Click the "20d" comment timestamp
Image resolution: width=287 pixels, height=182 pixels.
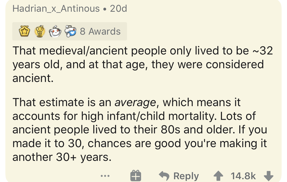coord(118,9)
